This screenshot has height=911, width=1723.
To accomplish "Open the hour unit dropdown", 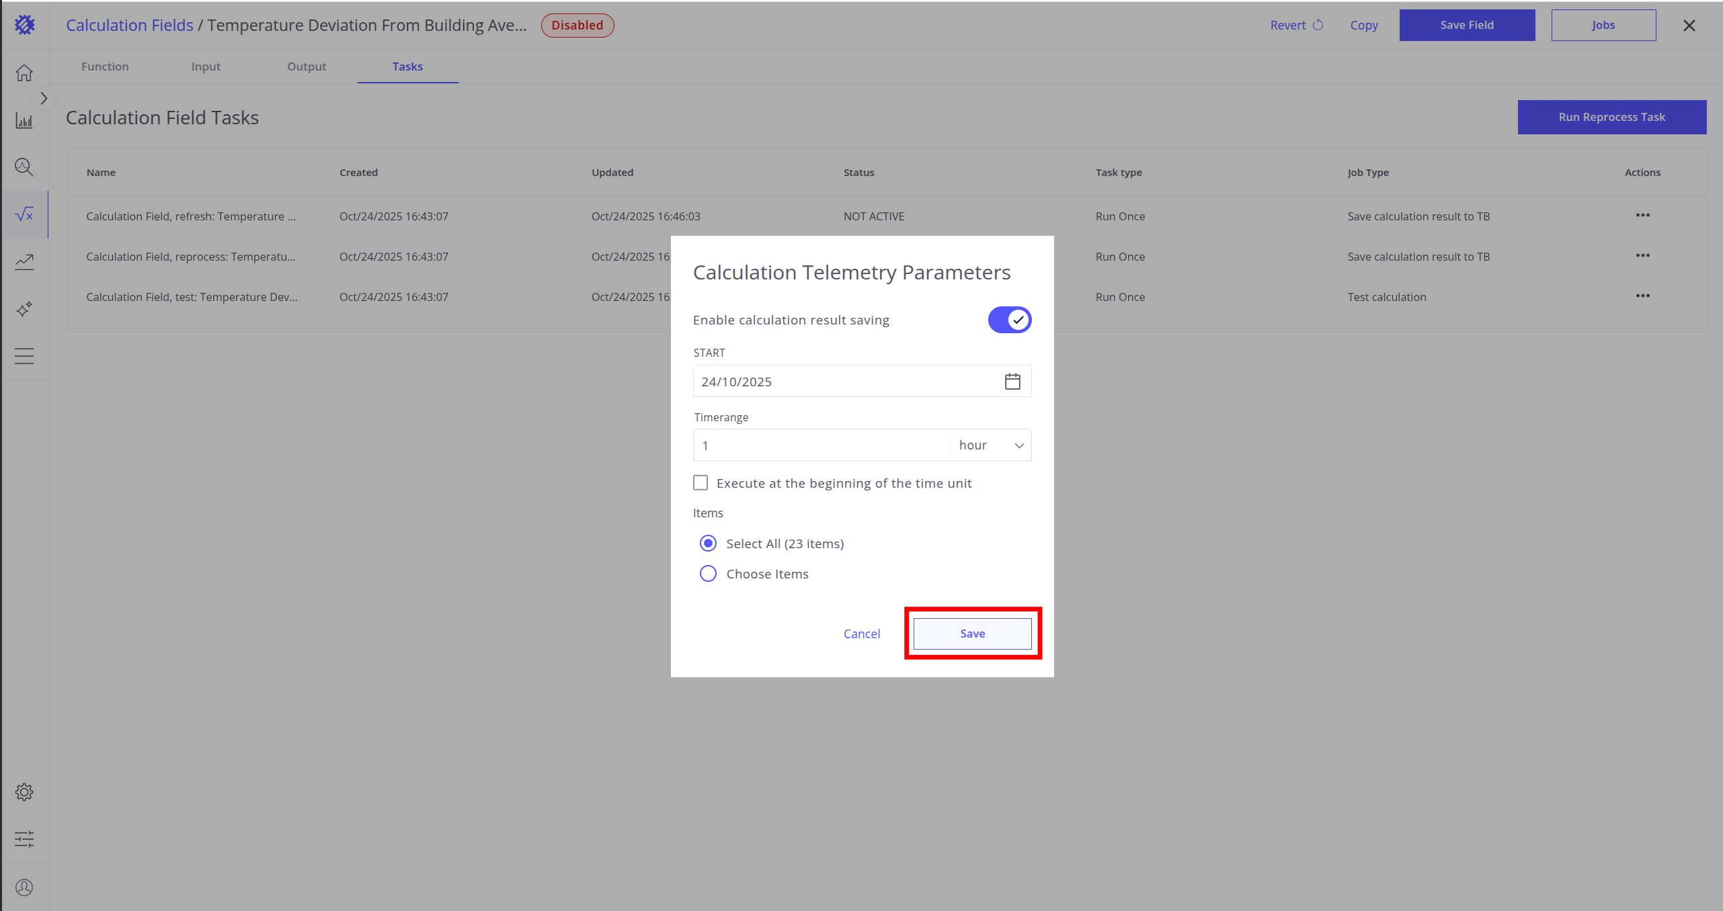I will tap(991, 445).
